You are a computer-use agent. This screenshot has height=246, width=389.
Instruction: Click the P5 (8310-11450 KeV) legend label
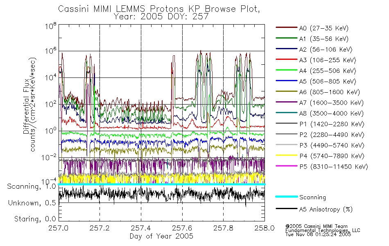point(334,167)
